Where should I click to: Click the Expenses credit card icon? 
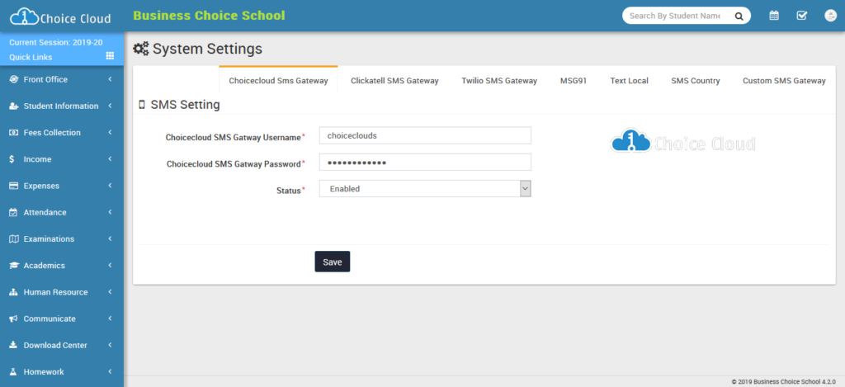pos(14,186)
